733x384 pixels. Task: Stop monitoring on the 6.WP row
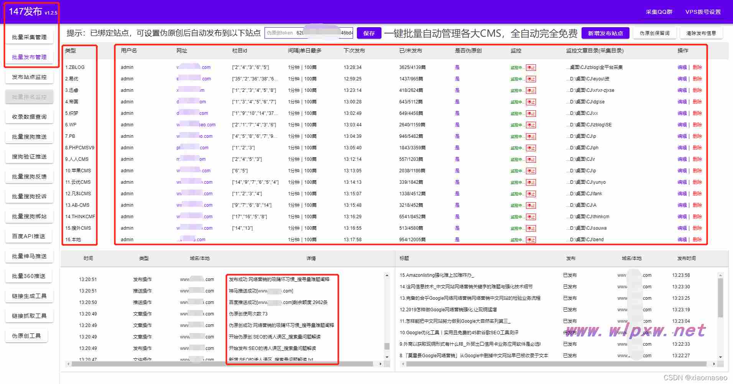click(531, 125)
